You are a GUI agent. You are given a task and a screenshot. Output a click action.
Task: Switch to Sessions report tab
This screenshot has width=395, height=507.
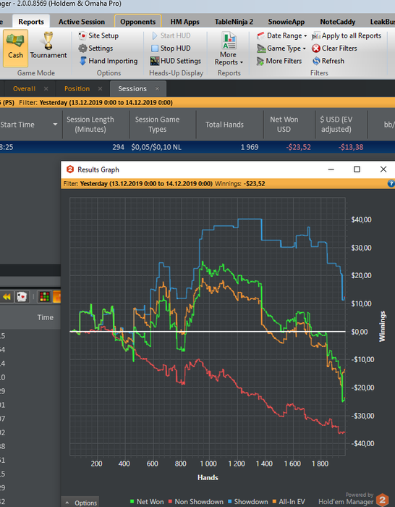point(132,88)
